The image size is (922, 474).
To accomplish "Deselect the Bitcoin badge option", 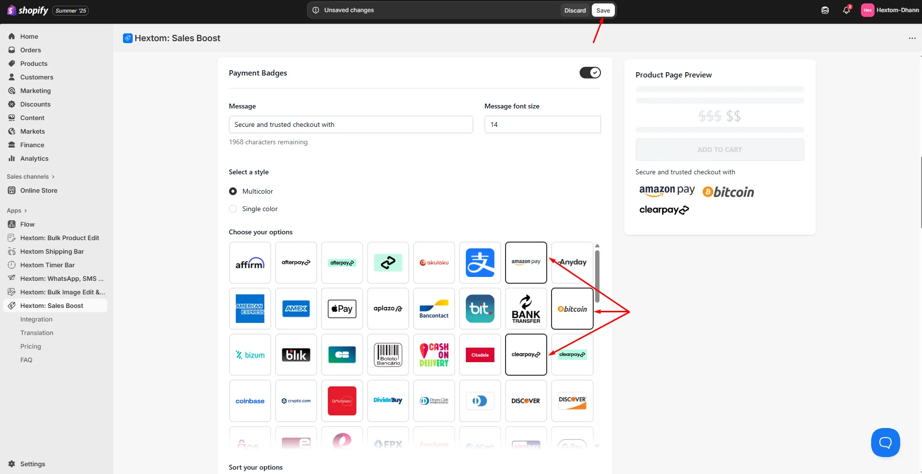I will (572, 308).
